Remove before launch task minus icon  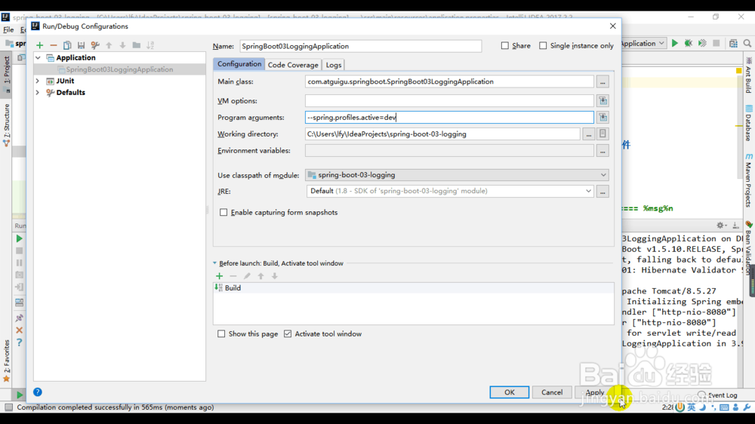pos(233,276)
